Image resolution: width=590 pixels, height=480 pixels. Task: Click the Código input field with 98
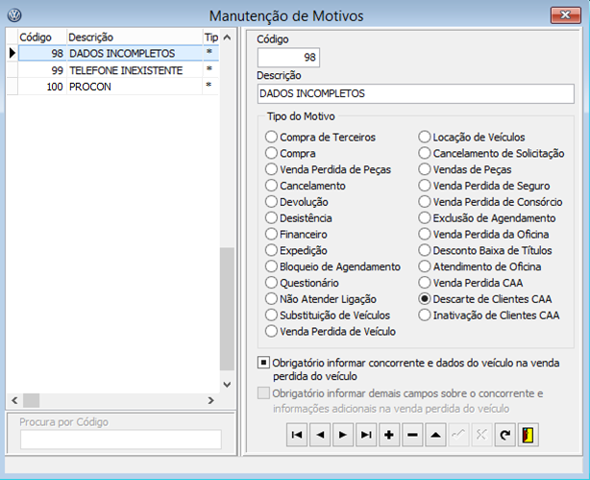point(288,58)
